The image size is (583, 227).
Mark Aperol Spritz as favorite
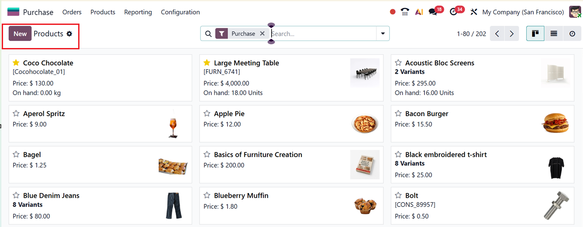[16, 113]
